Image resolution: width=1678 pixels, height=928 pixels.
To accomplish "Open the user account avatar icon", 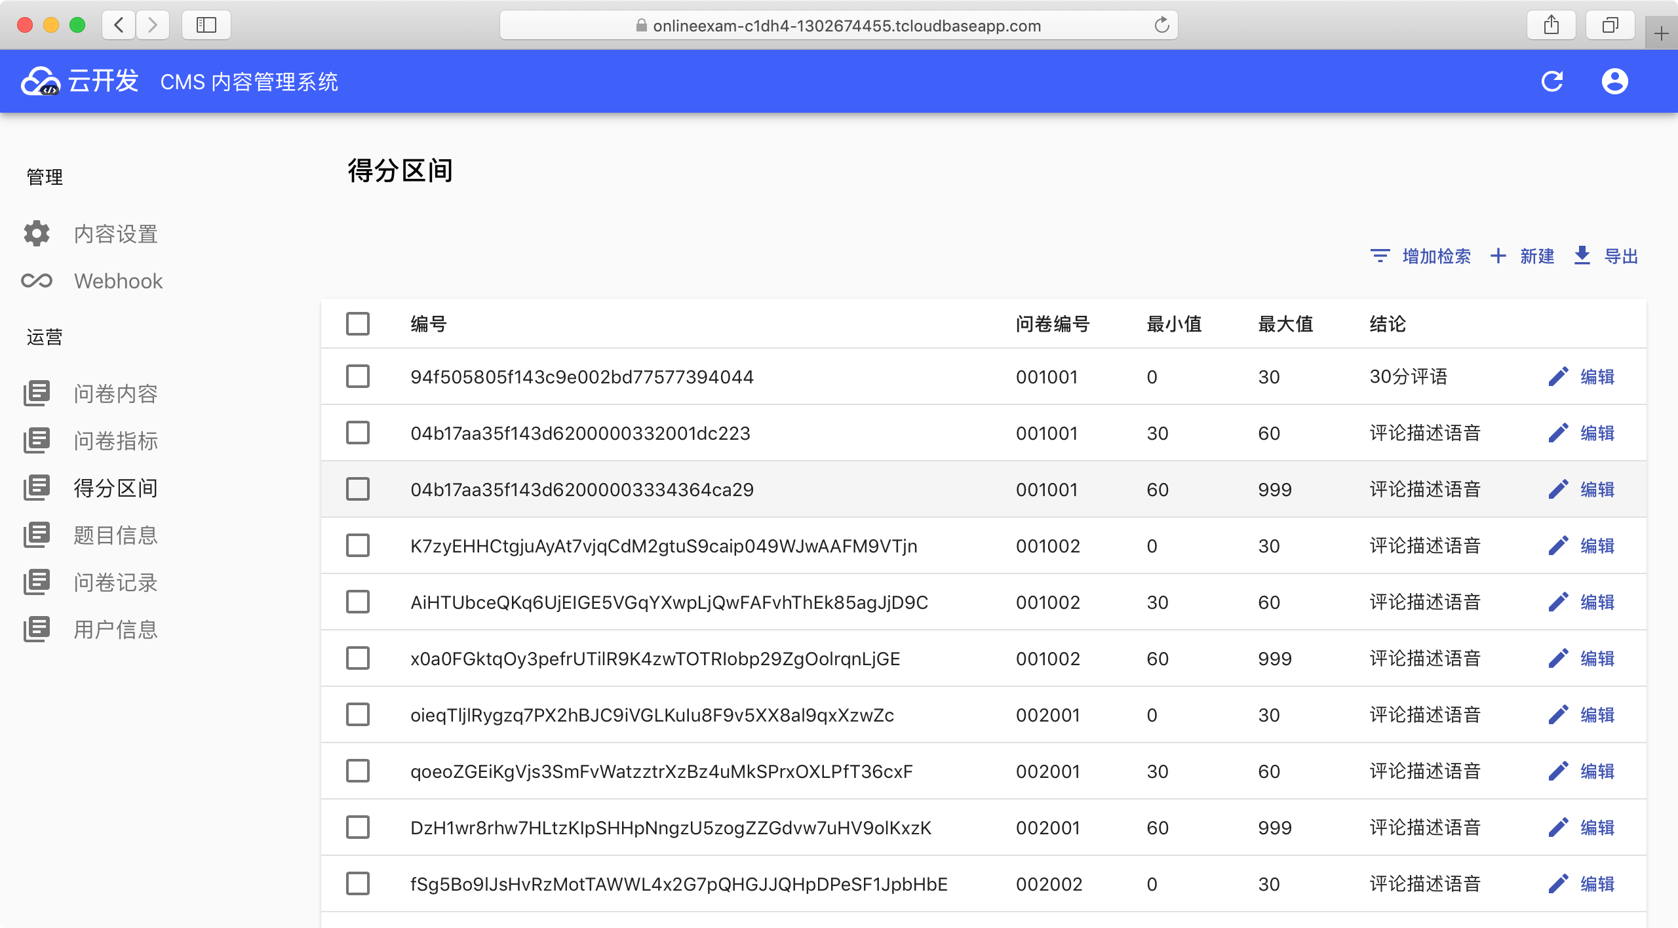I will (x=1614, y=81).
